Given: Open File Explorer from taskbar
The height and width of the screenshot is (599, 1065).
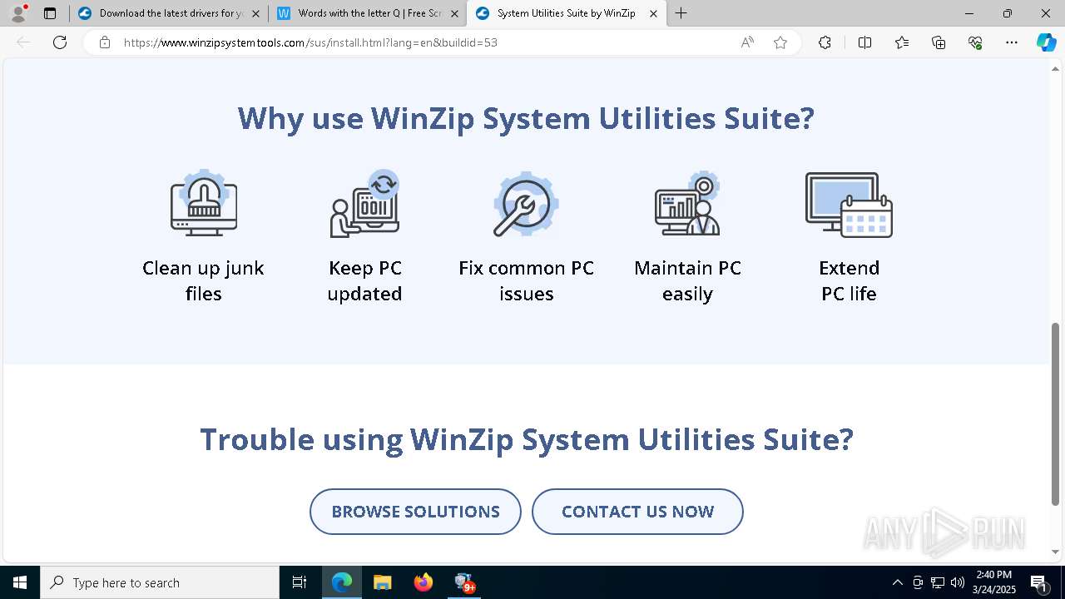Looking at the screenshot, I should (382, 582).
